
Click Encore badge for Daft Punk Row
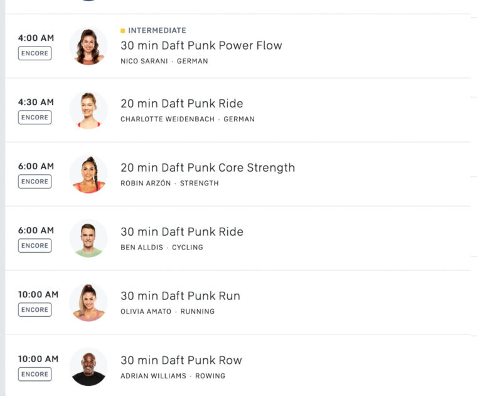tap(35, 374)
